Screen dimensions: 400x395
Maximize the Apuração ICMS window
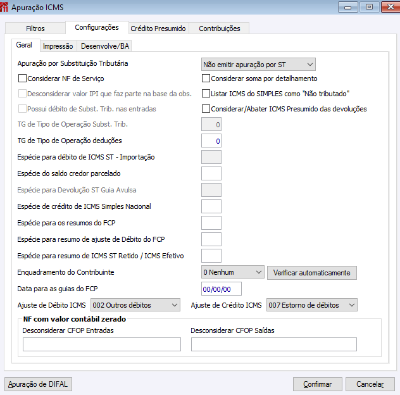(x=369, y=7)
